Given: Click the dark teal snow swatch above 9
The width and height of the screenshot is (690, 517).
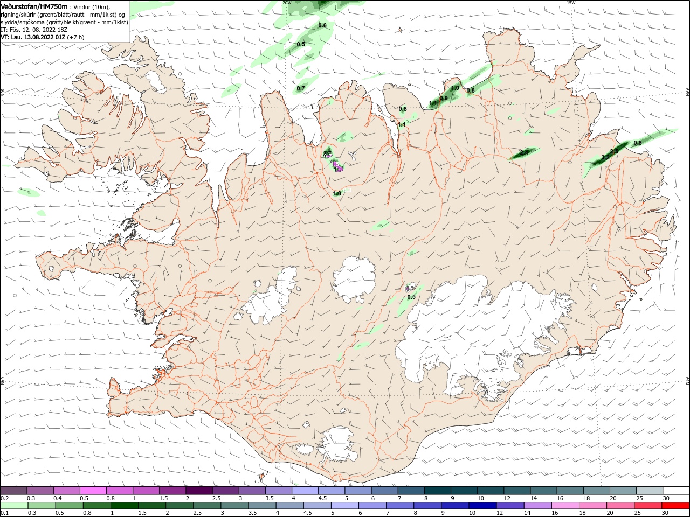Looking at the screenshot, I should [x=464, y=491].
